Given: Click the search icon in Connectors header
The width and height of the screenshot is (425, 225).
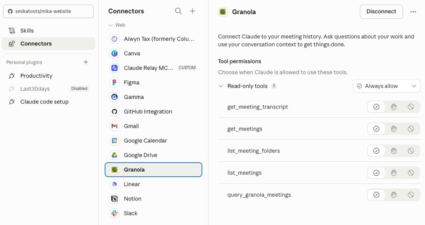Looking at the screenshot, I should 178,11.
